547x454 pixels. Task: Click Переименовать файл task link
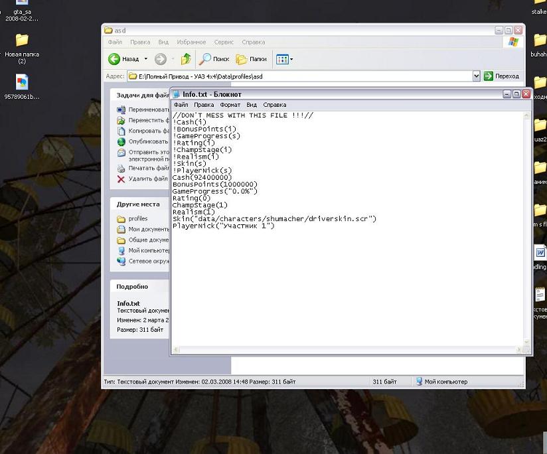point(149,110)
